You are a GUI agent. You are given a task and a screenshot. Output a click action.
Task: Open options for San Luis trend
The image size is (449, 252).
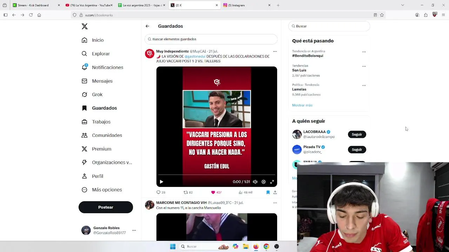coord(364,66)
